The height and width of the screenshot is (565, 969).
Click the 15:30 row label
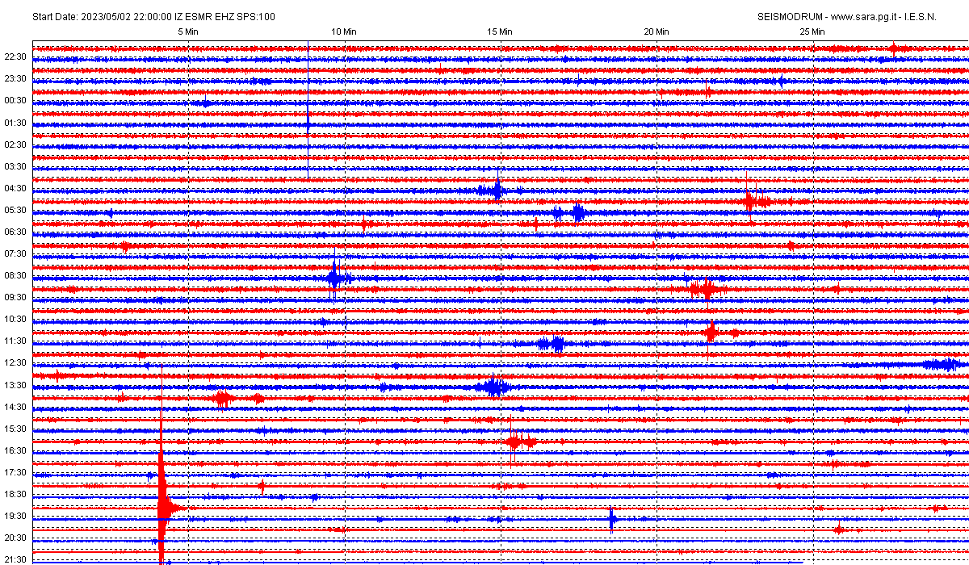coord(16,429)
